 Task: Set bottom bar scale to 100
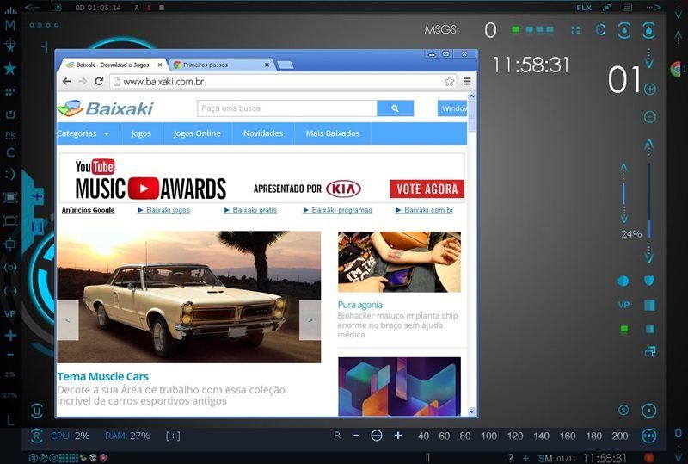488,436
